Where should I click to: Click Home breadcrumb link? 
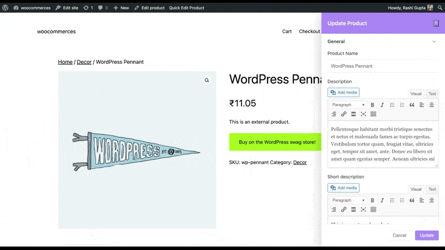(65, 62)
